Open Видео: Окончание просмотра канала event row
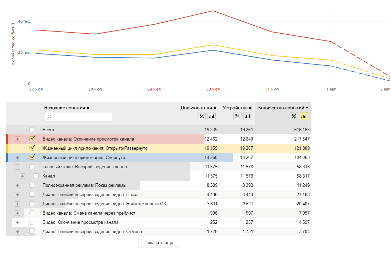The width and height of the screenshot is (391, 254). tap(81, 222)
